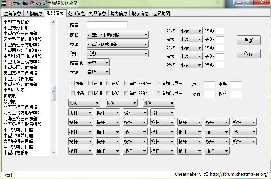Click the ship list scroll-up arrow
This screenshot has width=271, height=179.
pos(54,22)
